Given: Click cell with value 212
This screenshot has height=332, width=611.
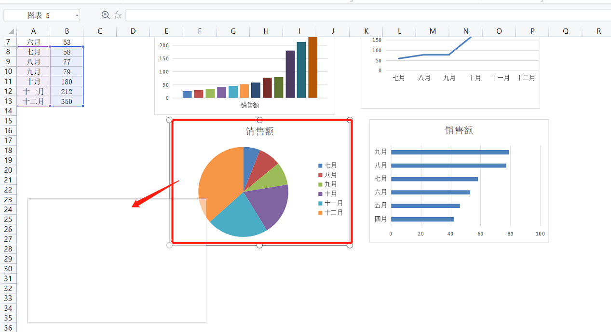Looking at the screenshot, I should click(67, 91).
